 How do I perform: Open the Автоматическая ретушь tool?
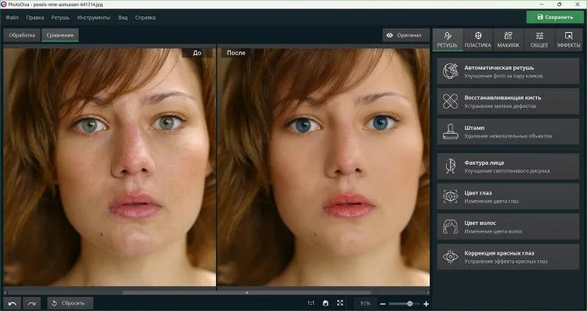(x=508, y=71)
